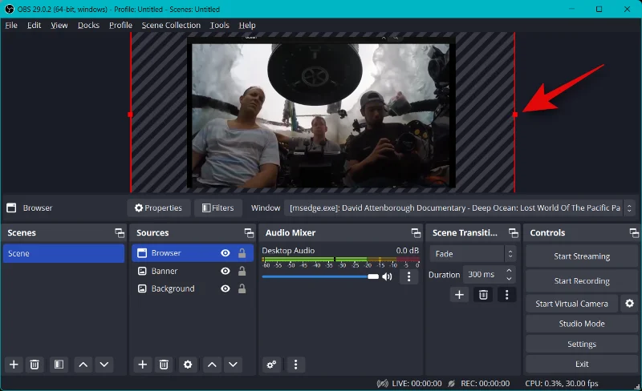Open the File menu
The image size is (642, 391).
11,25
